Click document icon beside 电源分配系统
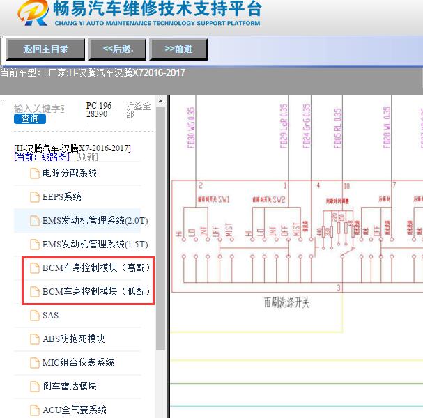This screenshot has width=423, height=418. [x=35, y=173]
